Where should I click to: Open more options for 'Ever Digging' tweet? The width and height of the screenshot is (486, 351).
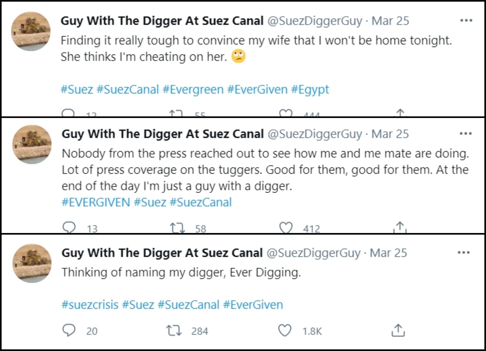[464, 253]
